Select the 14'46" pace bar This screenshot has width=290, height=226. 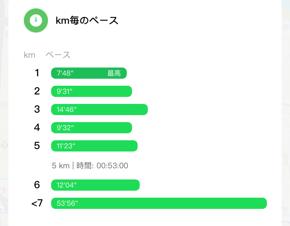pyautogui.click(x=99, y=110)
